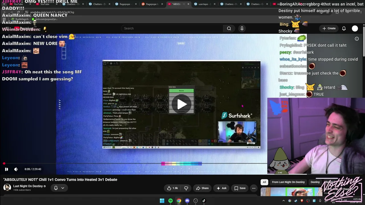The width and height of the screenshot is (365, 205).
Task: Open the Last Night On Destiny channel link
Action: pyautogui.click(x=28, y=186)
